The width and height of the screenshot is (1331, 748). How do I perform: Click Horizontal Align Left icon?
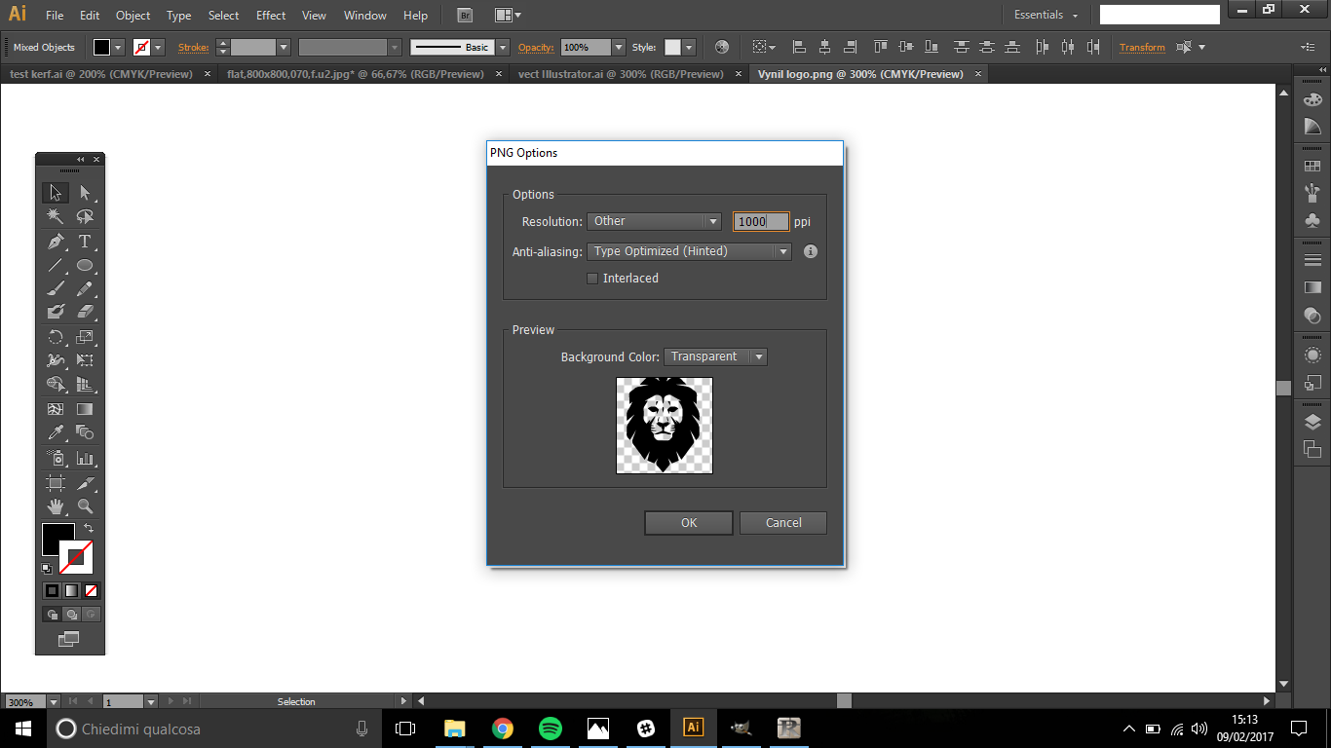click(x=799, y=47)
